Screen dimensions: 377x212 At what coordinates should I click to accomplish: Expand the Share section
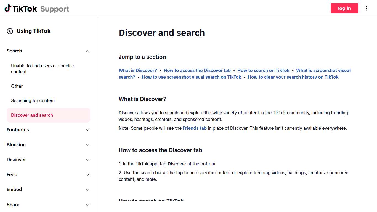[88, 205]
